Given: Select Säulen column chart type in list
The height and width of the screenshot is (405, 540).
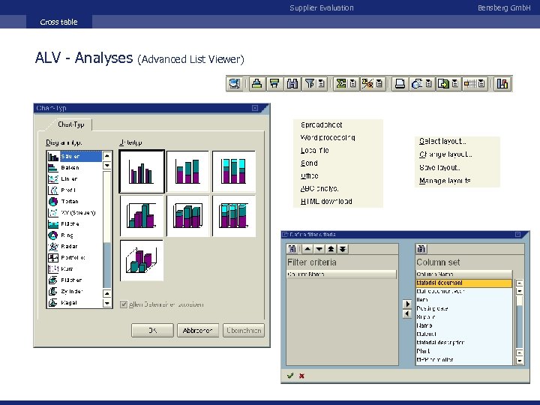Looking at the screenshot, I should pos(74,156).
